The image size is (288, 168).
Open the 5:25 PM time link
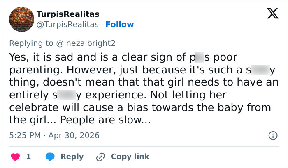tap(24, 135)
